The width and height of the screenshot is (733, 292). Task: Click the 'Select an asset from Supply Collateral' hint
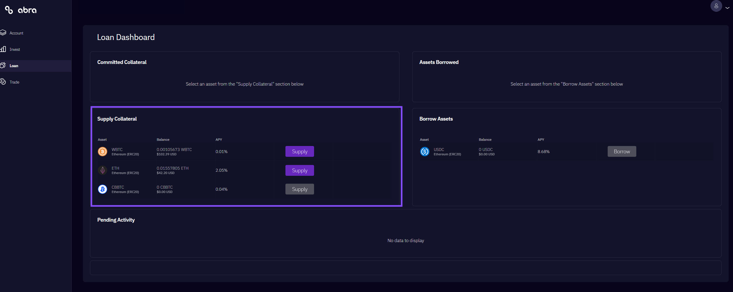[245, 84]
